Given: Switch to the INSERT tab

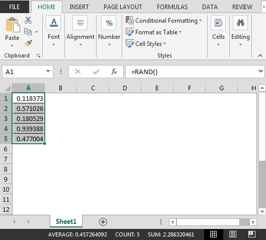Looking at the screenshot, I should (x=79, y=7).
